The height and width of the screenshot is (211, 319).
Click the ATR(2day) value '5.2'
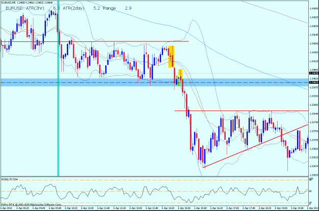96,8
